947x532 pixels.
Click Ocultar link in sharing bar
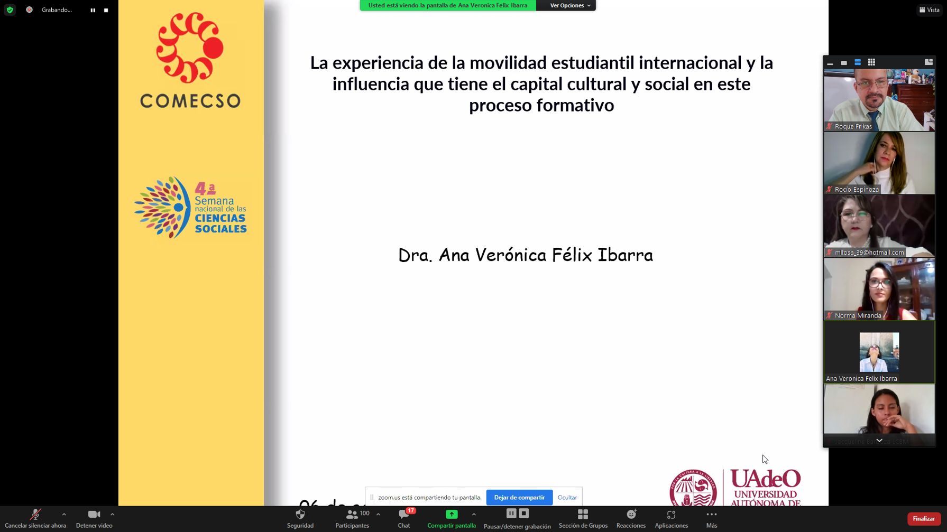click(x=567, y=498)
